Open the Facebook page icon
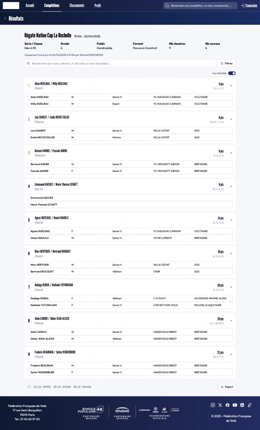Screen dimensions: 260x430 tap(227, 405)
